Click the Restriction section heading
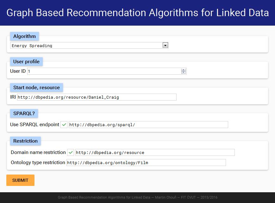 25,141
